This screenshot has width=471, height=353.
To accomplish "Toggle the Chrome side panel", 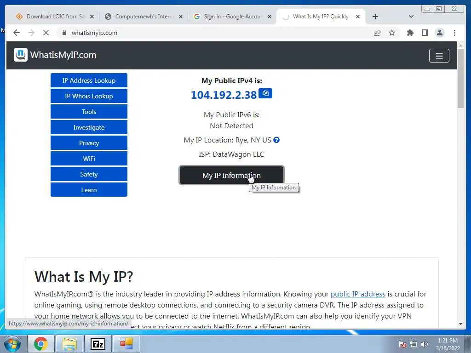I will (x=425, y=33).
